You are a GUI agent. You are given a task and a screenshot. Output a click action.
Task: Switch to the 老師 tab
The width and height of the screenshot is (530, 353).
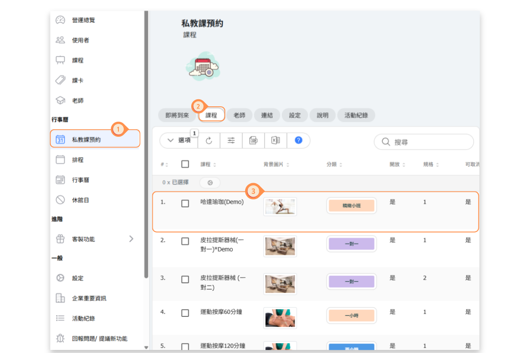239,115
